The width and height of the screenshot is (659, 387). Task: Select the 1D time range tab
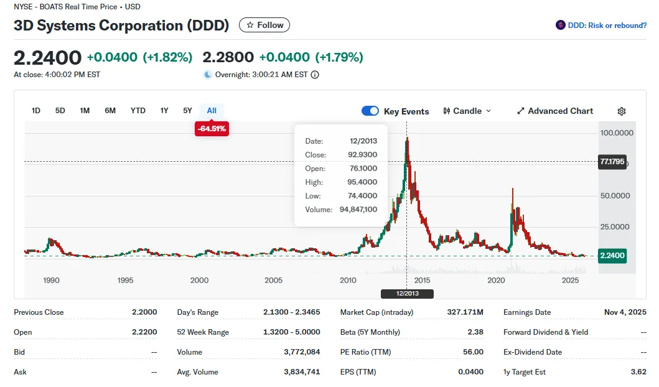point(36,111)
